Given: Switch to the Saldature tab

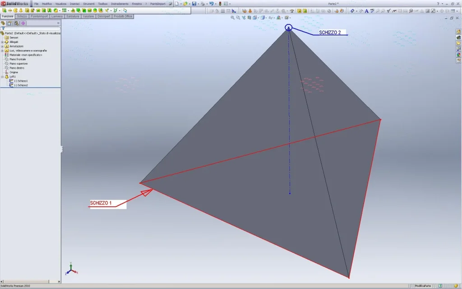Looking at the screenshot, I should point(73,17).
